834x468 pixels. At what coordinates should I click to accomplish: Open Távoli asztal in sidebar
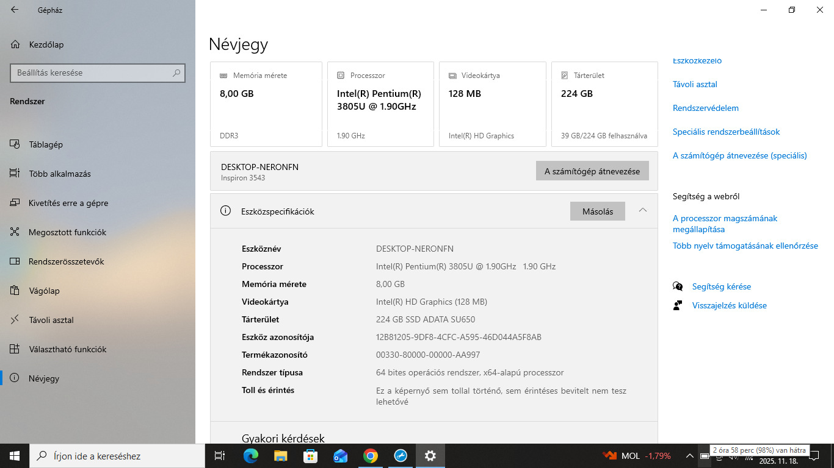pyautogui.click(x=98, y=320)
